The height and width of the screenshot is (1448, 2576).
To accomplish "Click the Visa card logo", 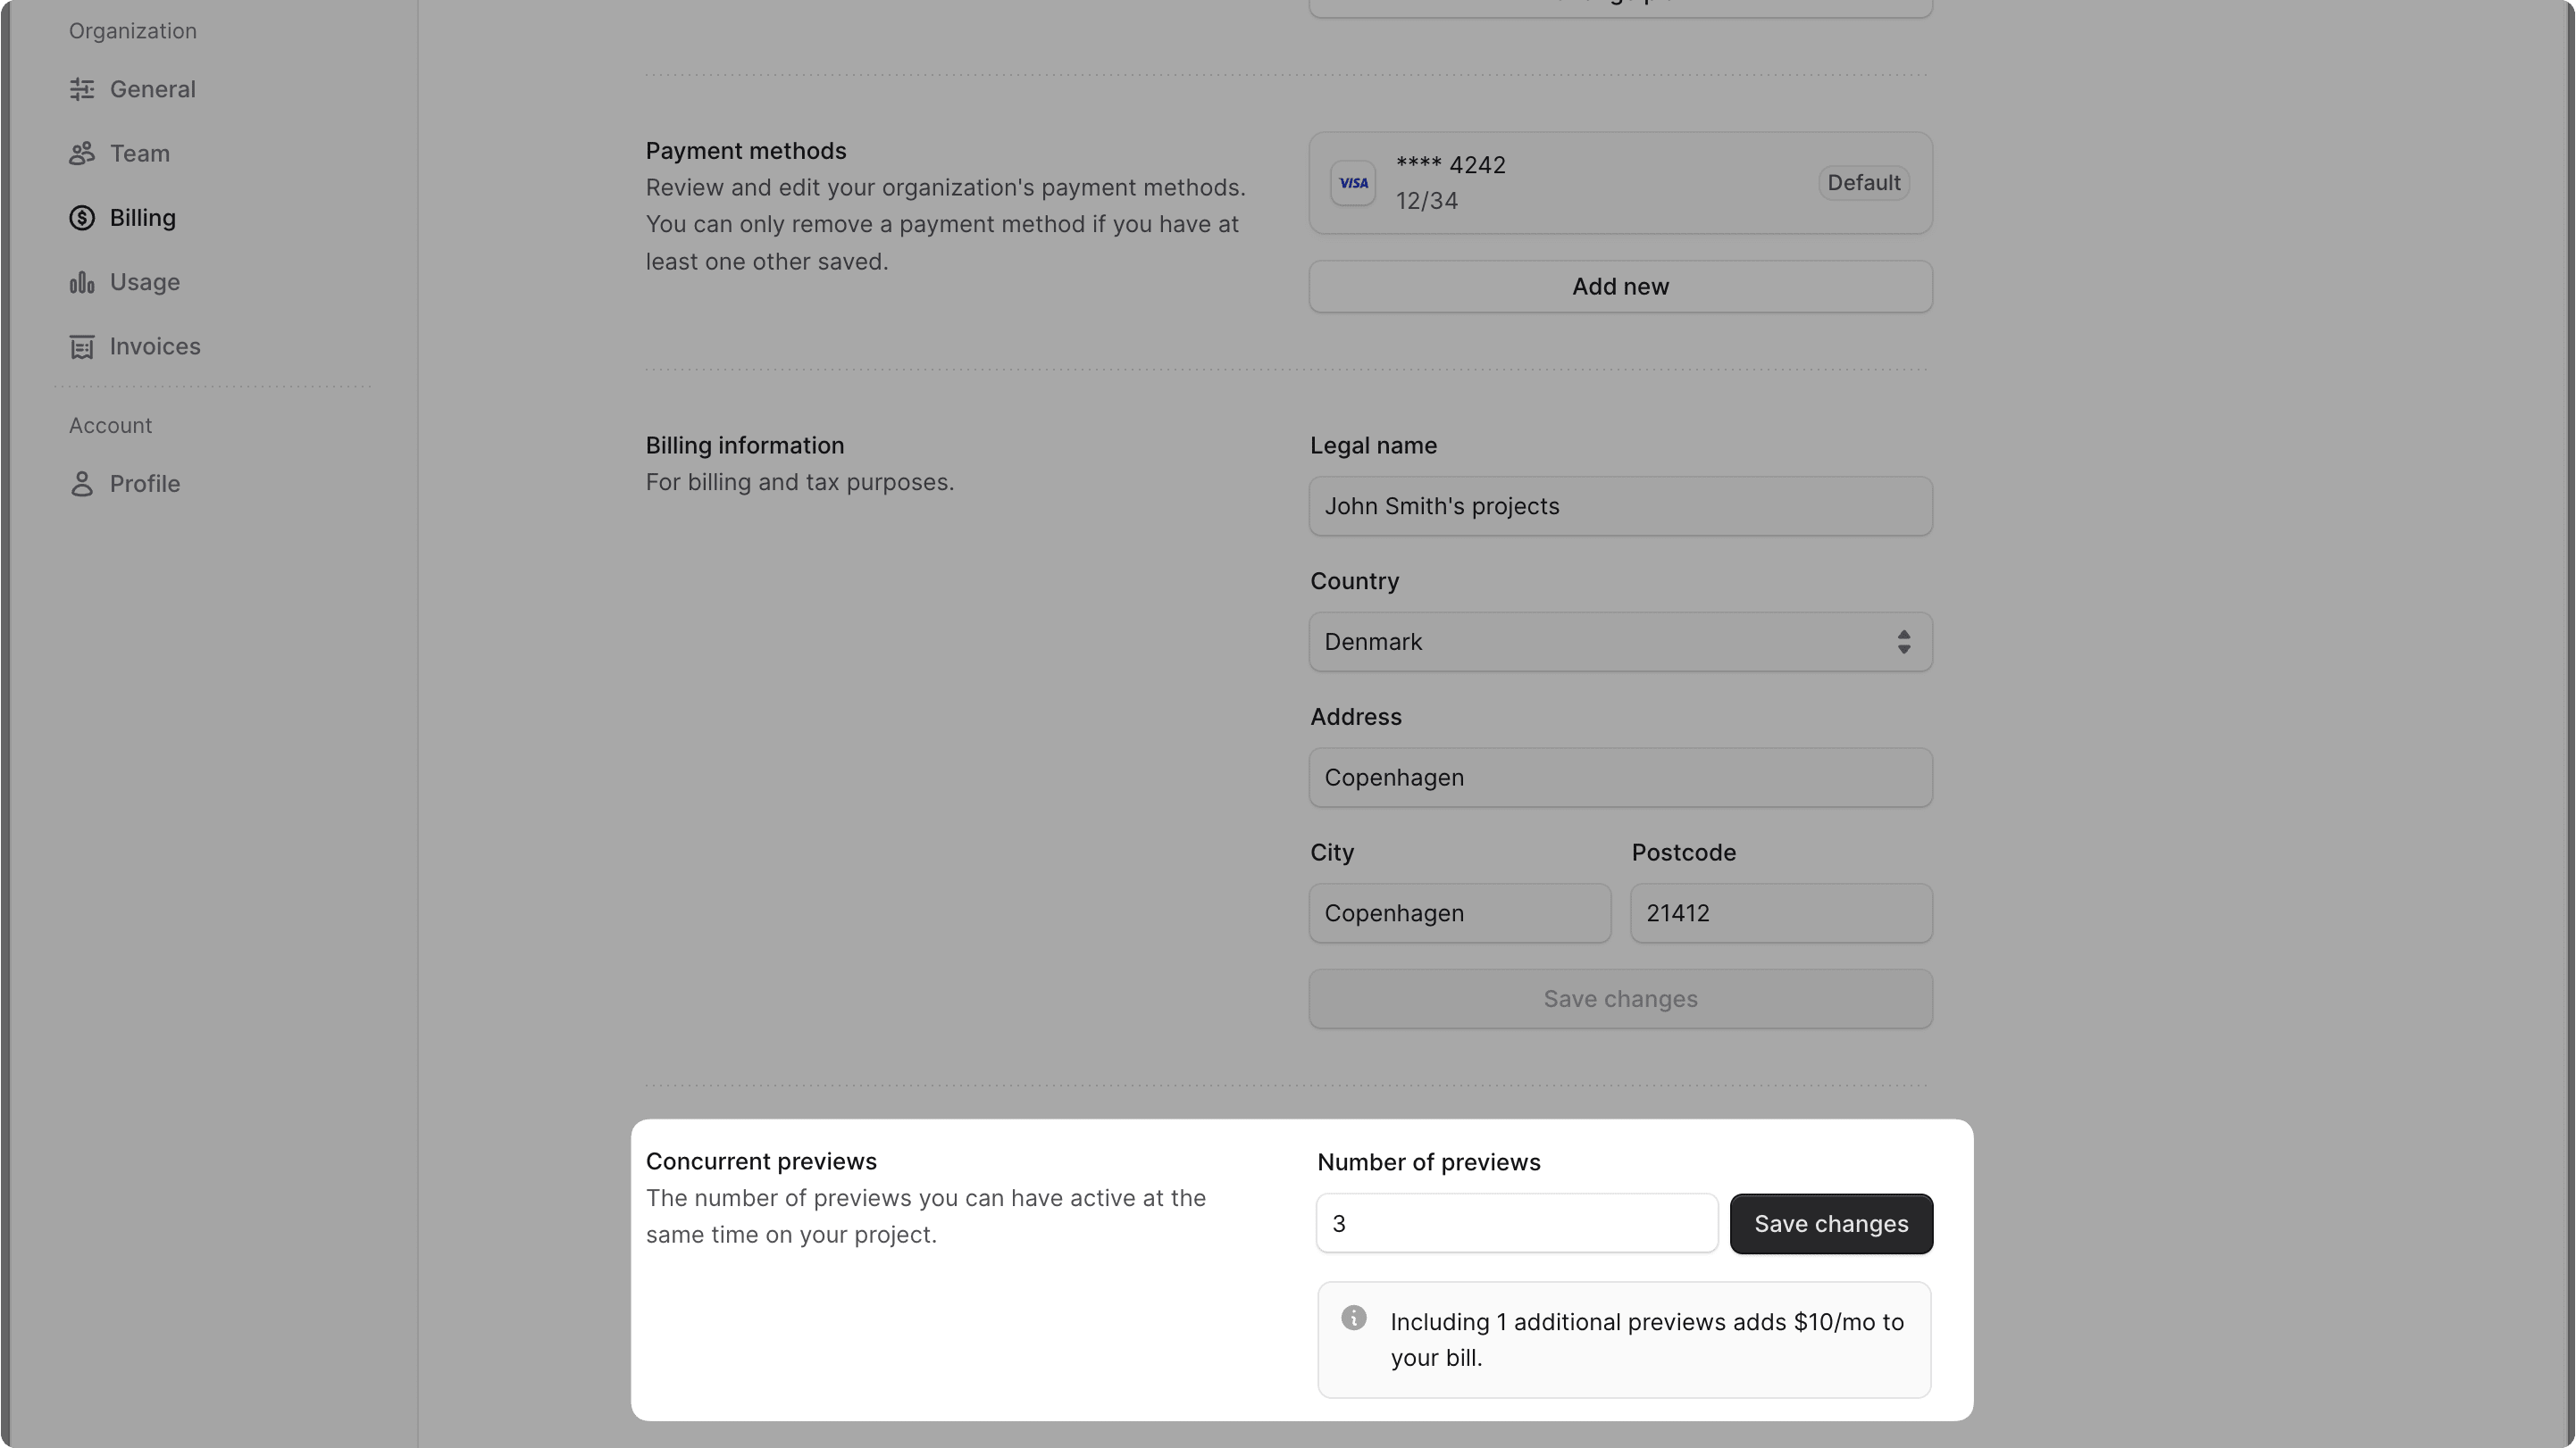I will pos(1353,184).
